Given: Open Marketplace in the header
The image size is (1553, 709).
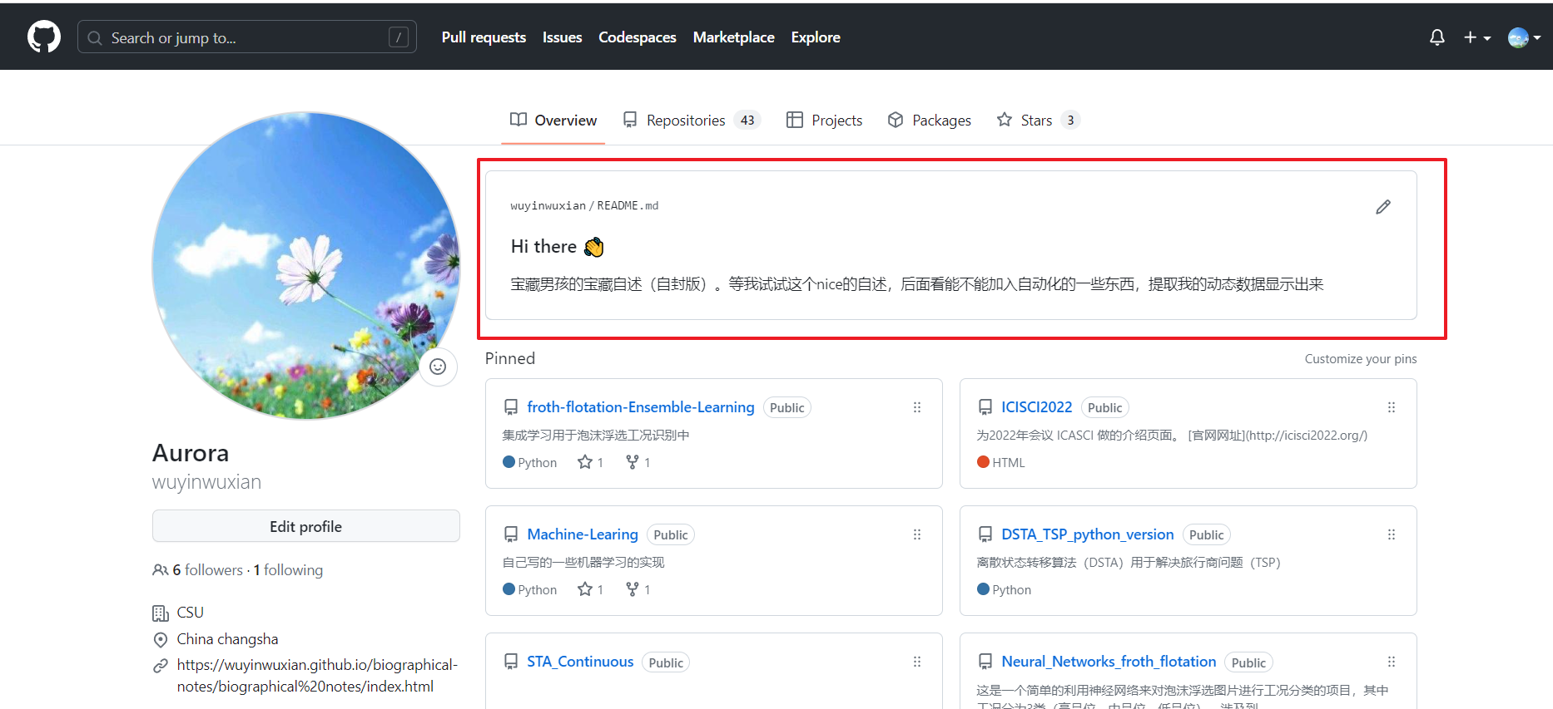Looking at the screenshot, I should [x=733, y=37].
